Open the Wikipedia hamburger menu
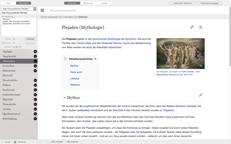This screenshot has width=231, height=144. coord(42,10)
